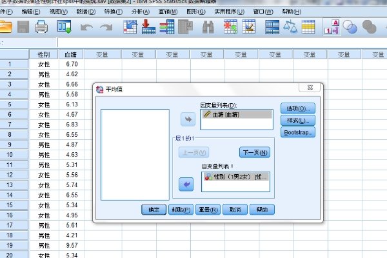Toggle the Value labels icon
Image resolution: width=387 pixels, height=258 pixels.
(x=332, y=27)
